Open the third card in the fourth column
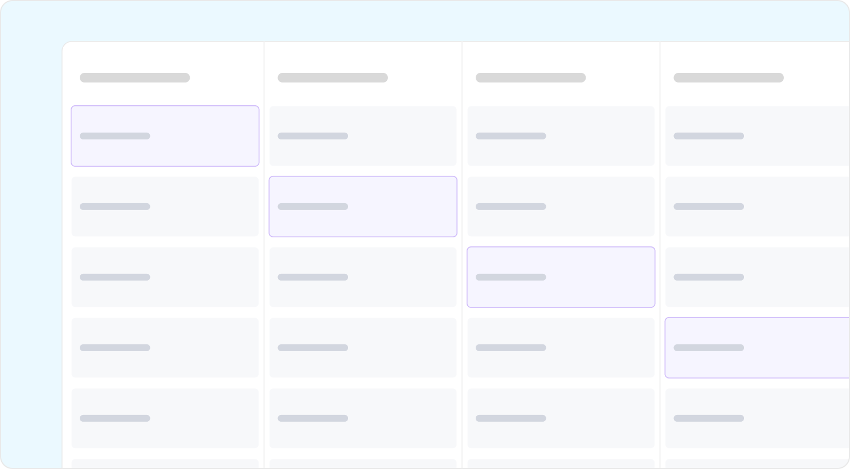 (757, 277)
